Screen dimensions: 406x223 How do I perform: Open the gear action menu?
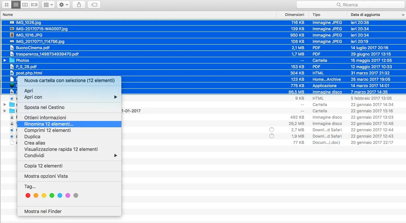[x=64, y=5]
